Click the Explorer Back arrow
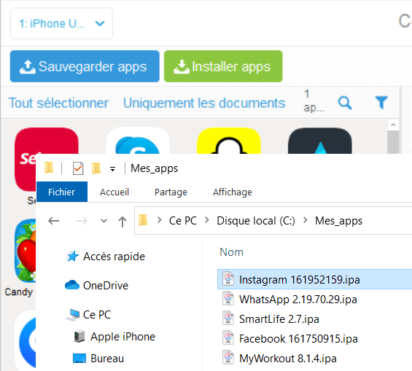The width and height of the screenshot is (412, 371). click(54, 221)
